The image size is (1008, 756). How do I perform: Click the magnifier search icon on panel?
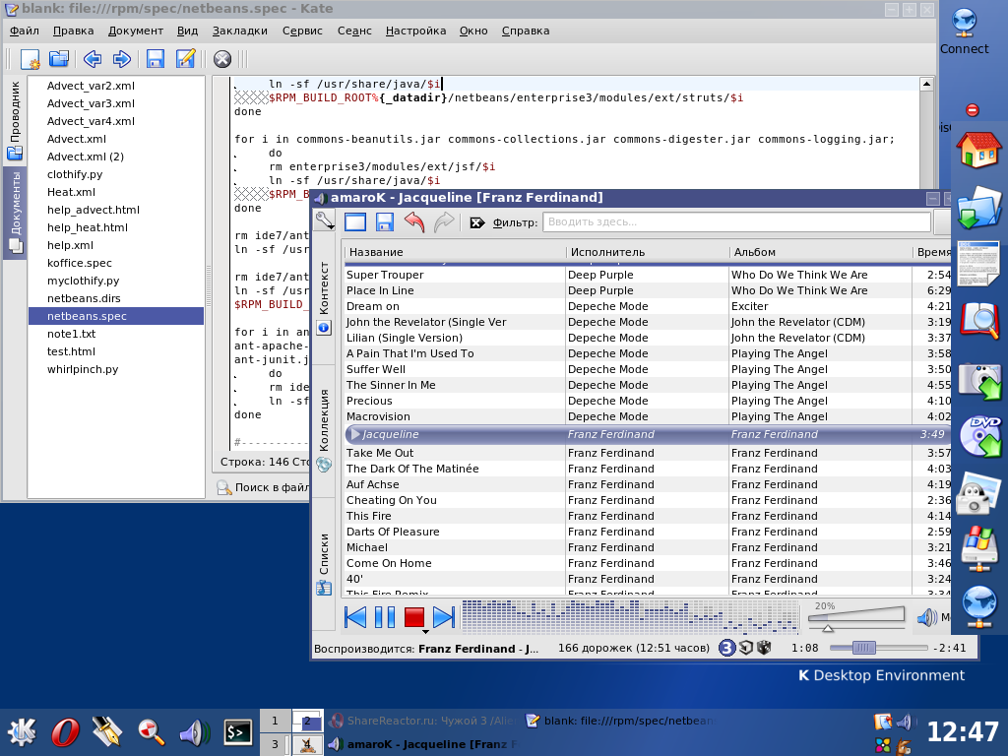[x=151, y=732]
